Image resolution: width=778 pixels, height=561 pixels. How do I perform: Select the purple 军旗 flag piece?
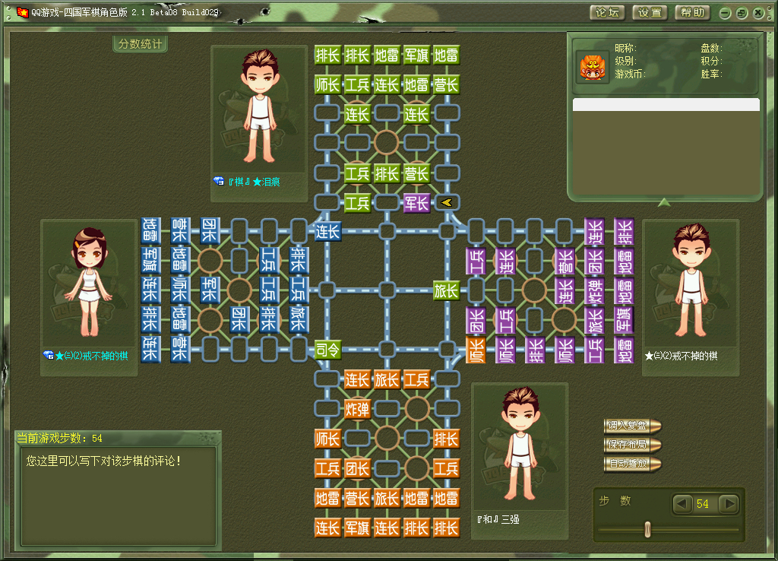[625, 320]
